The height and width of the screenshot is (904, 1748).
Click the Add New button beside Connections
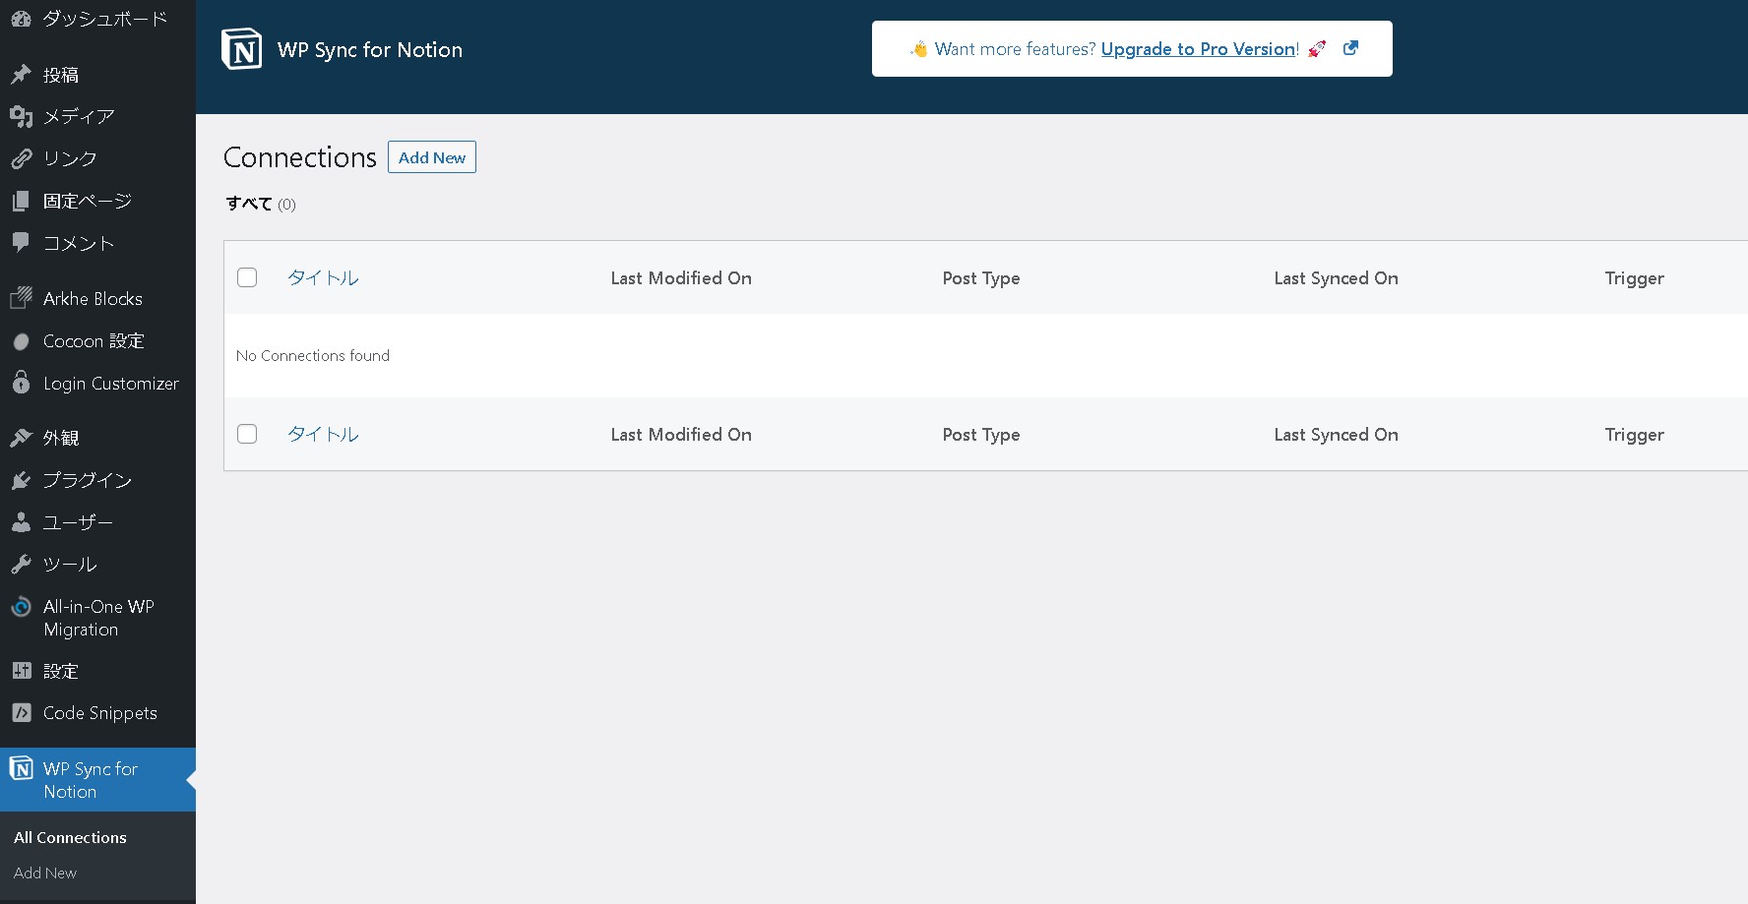[431, 156]
